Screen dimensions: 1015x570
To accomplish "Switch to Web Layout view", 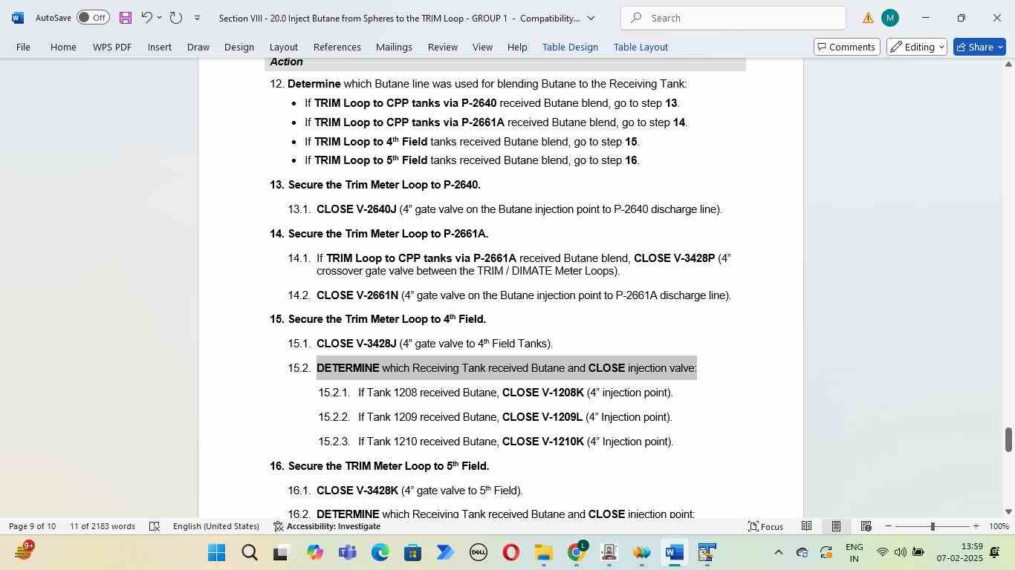I will click(866, 526).
